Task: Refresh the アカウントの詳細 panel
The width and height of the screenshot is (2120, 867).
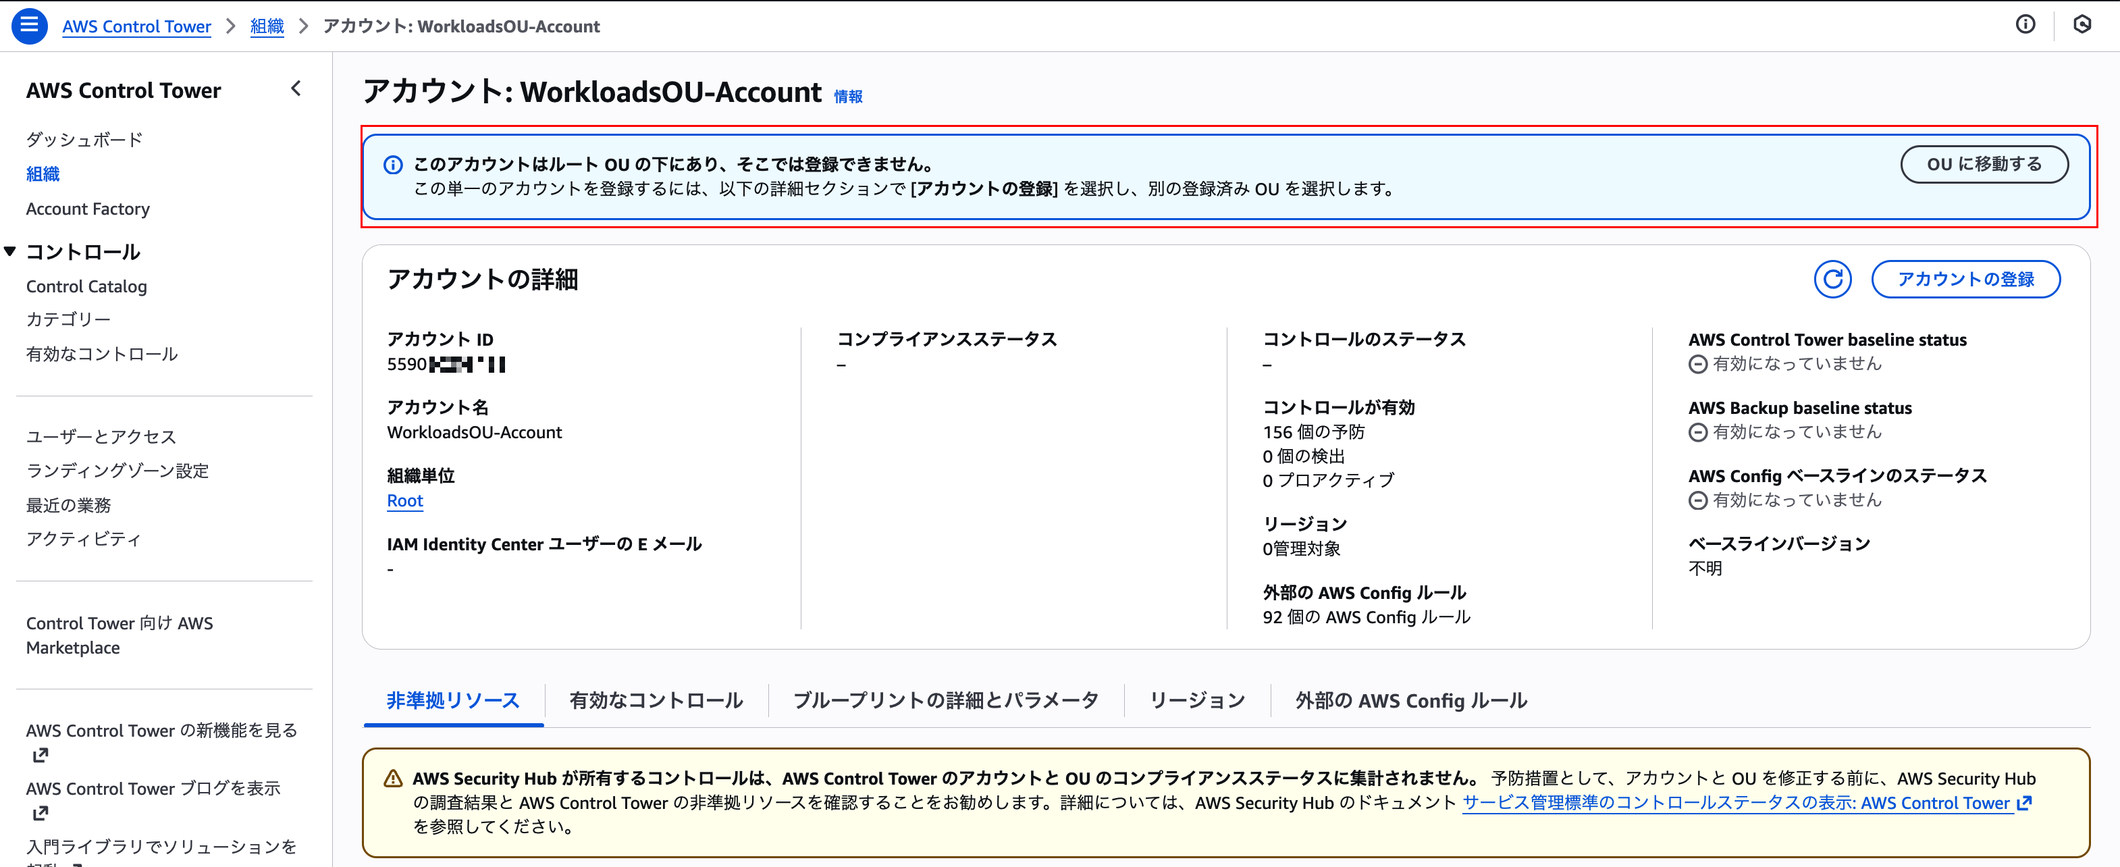Action: pos(1833,279)
